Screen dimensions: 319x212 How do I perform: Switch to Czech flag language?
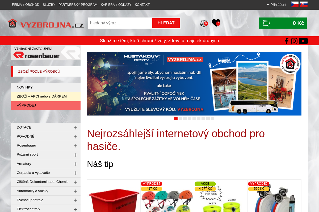click(294, 4)
